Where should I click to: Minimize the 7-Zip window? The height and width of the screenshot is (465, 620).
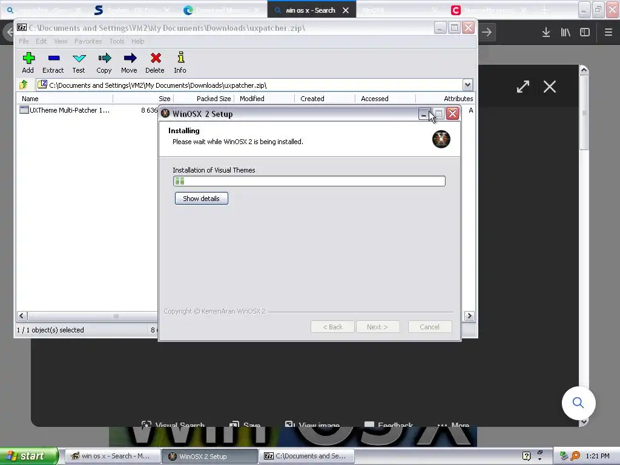[x=440, y=28]
